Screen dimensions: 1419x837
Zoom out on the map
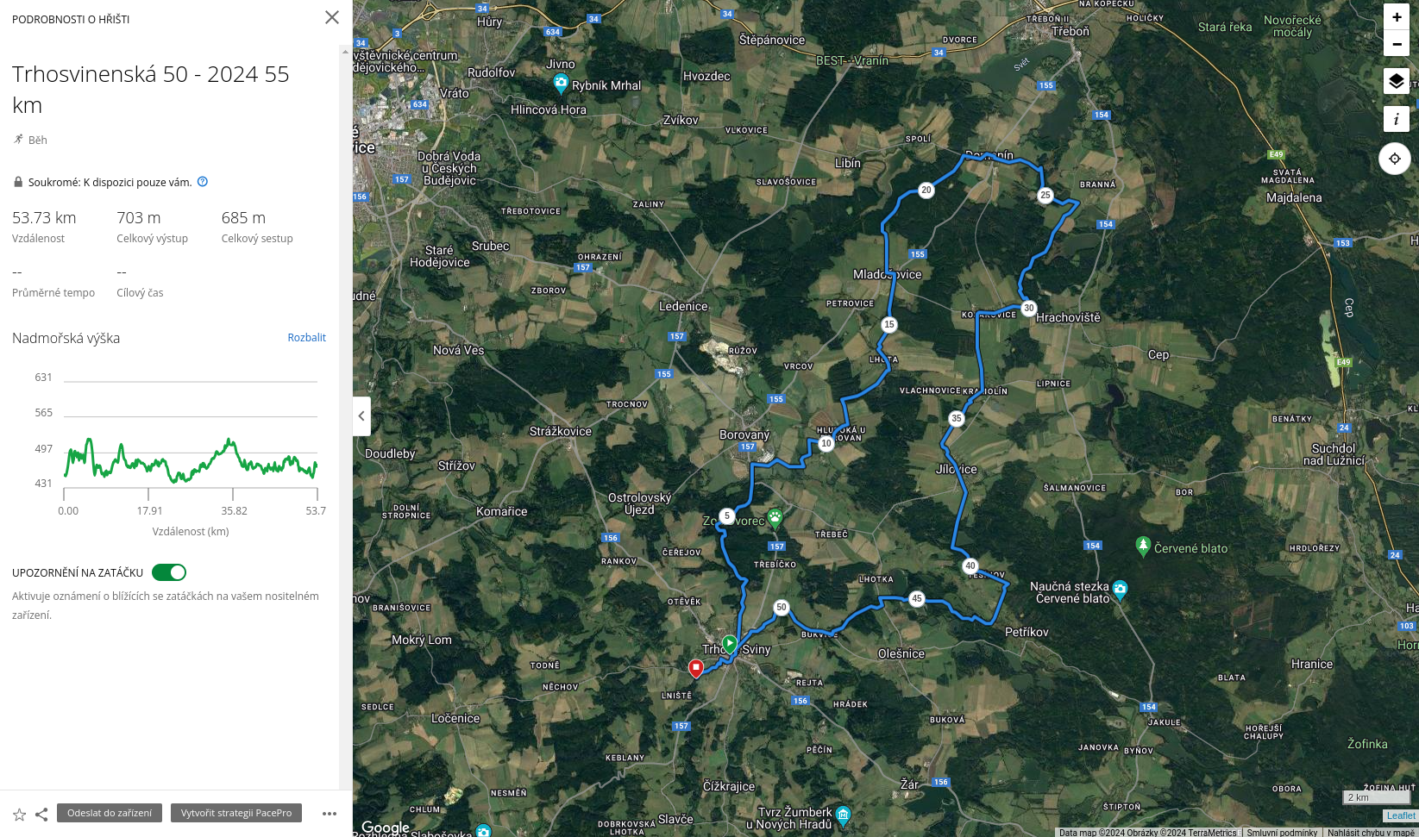pos(1397,44)
